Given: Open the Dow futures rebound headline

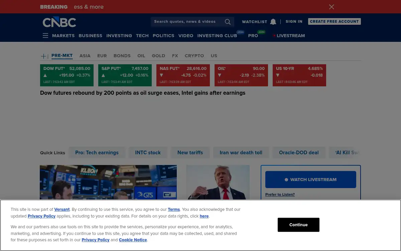Looking at the screenshot, I should (x=143, y=93).
